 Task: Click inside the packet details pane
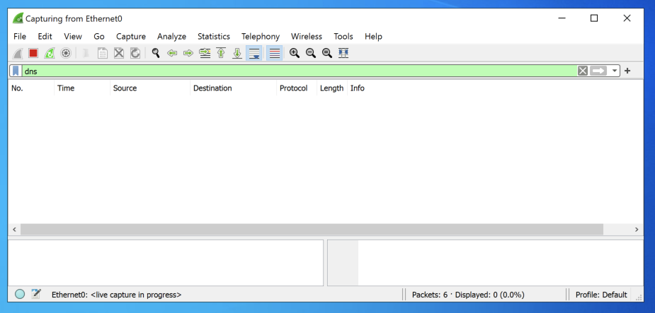[166, 263]
